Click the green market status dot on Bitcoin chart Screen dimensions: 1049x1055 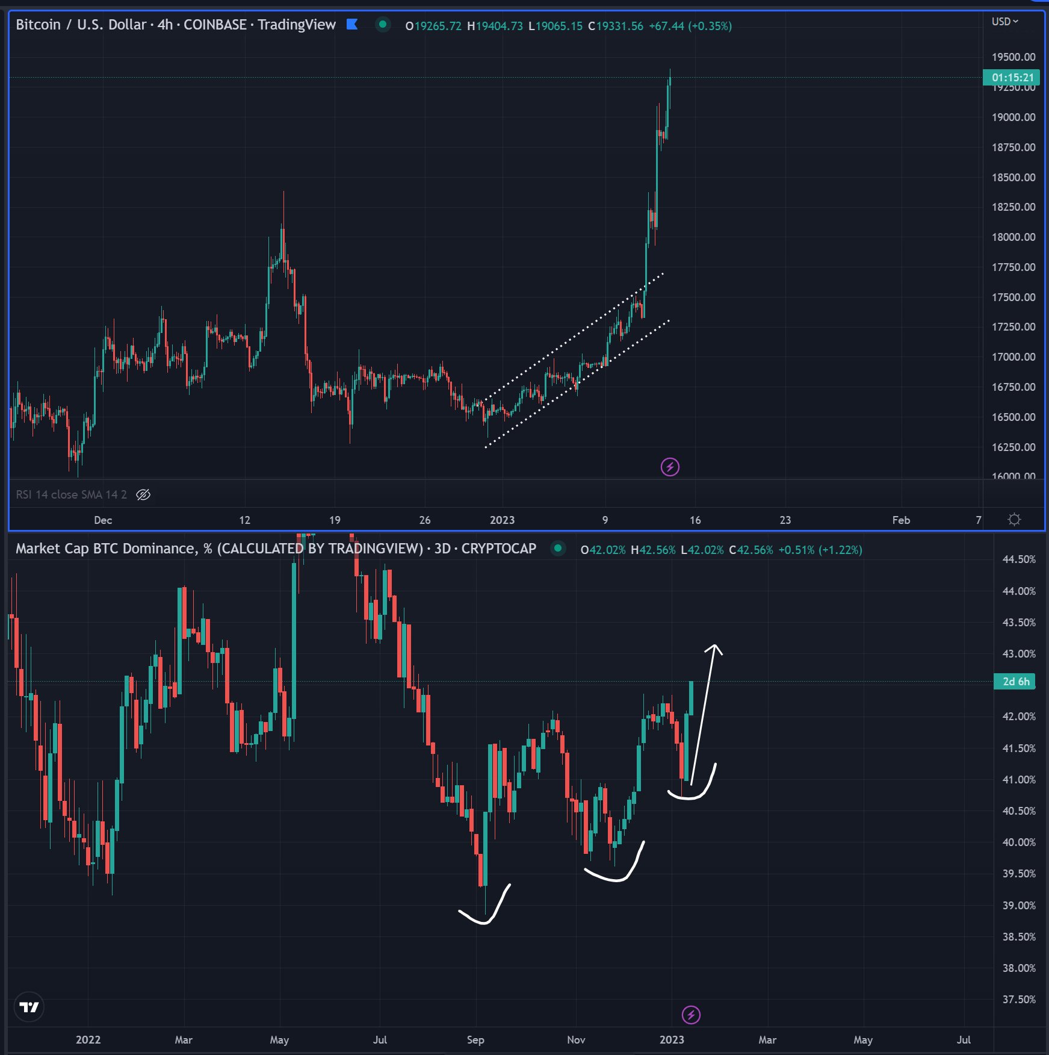pyautogui.click(x=382, y=25)
